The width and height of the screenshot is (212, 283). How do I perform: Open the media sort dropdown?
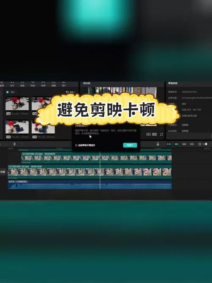[70, 92]
